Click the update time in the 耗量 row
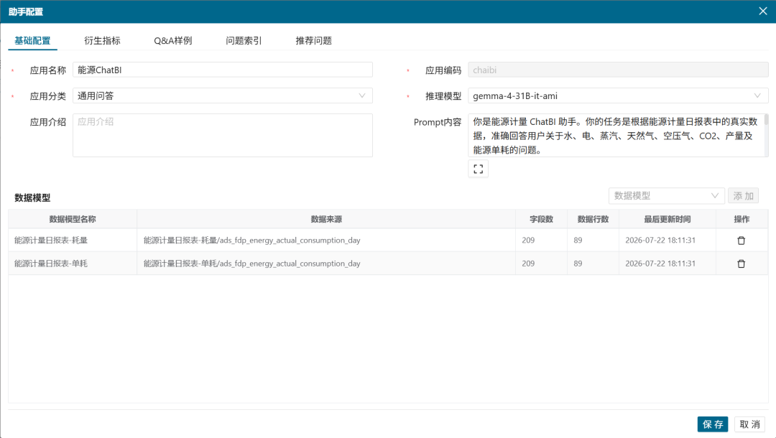 [x=660, y=241]
